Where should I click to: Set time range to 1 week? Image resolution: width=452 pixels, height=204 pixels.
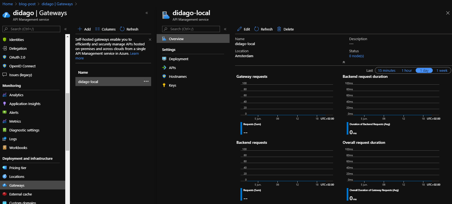pyautogui.click(x=442, y=71)
